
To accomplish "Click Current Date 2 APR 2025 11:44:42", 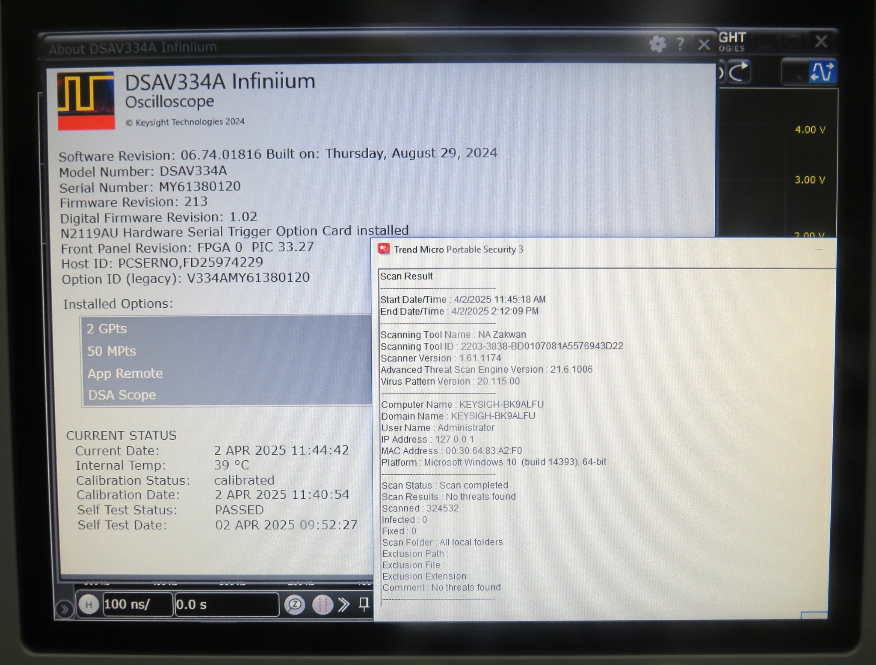I will (281, 450).
